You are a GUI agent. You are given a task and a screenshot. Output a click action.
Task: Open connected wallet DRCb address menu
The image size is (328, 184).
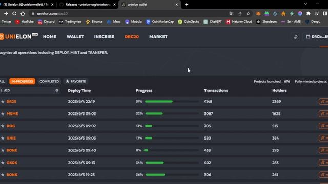pos(316,37)
